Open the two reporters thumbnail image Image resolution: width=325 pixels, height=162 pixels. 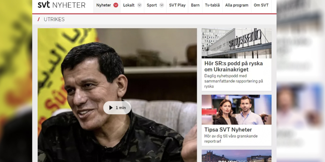237,110
